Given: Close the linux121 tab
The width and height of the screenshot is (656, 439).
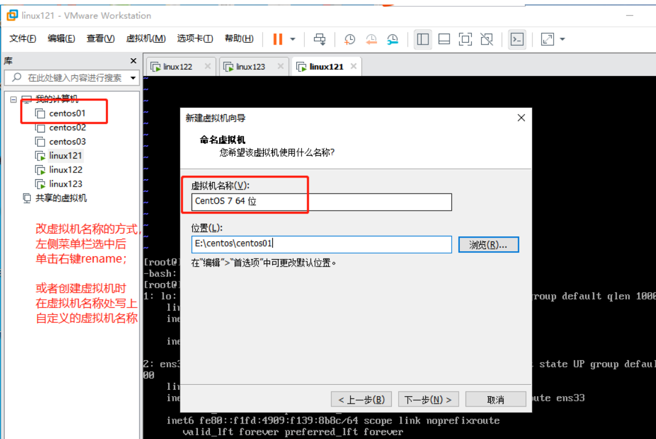Looking at the screenshot, I should point(353,66).
